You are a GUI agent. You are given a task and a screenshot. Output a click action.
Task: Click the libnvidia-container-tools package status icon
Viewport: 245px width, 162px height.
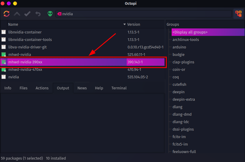4,39
